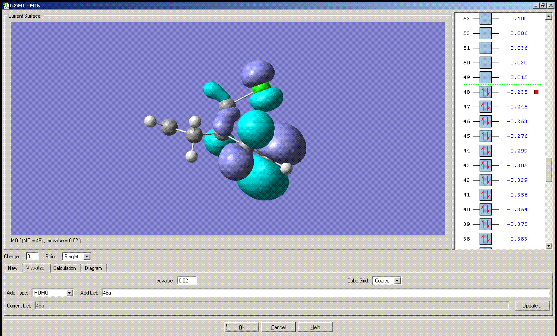This screenshot has height=336, width=557.
Task: Click the energy value 0.036
Action: pyautogui.click(x=519, y=48)
